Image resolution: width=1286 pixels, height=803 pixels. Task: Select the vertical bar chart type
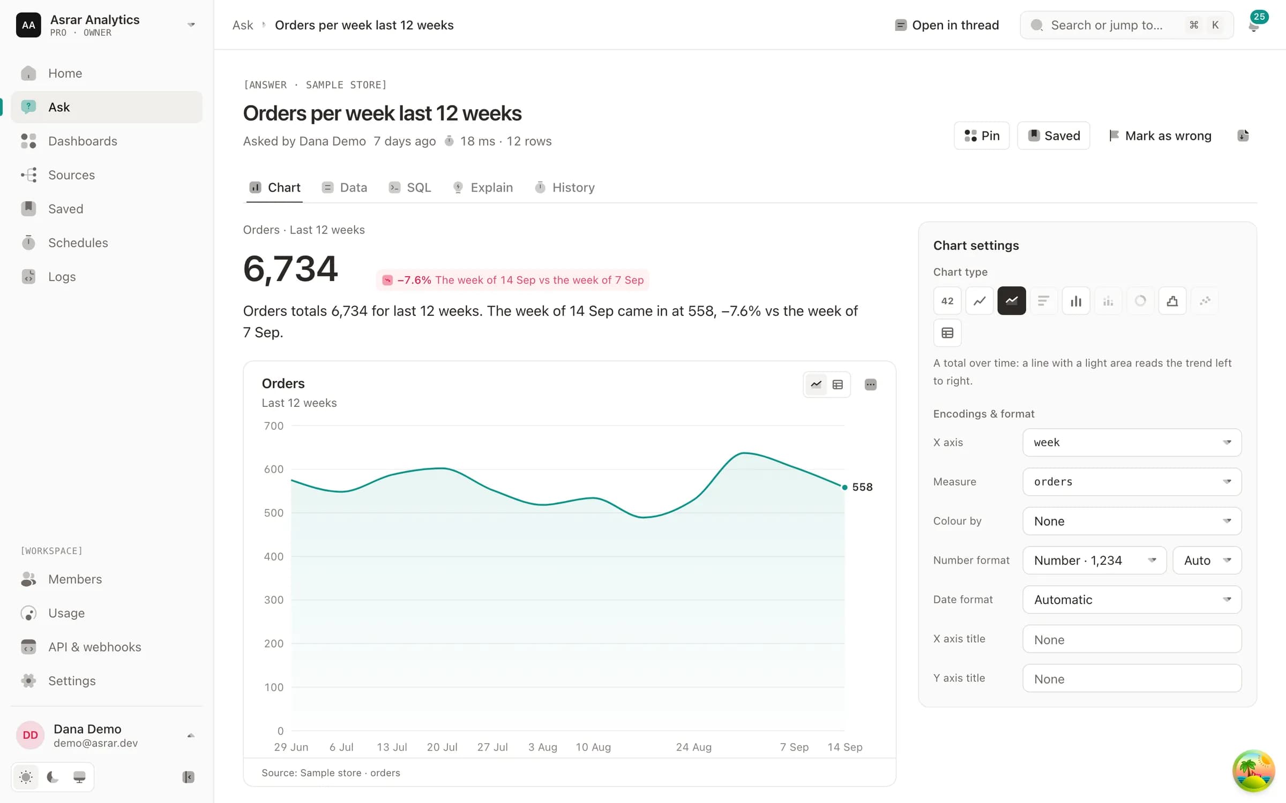point(1075,301)
